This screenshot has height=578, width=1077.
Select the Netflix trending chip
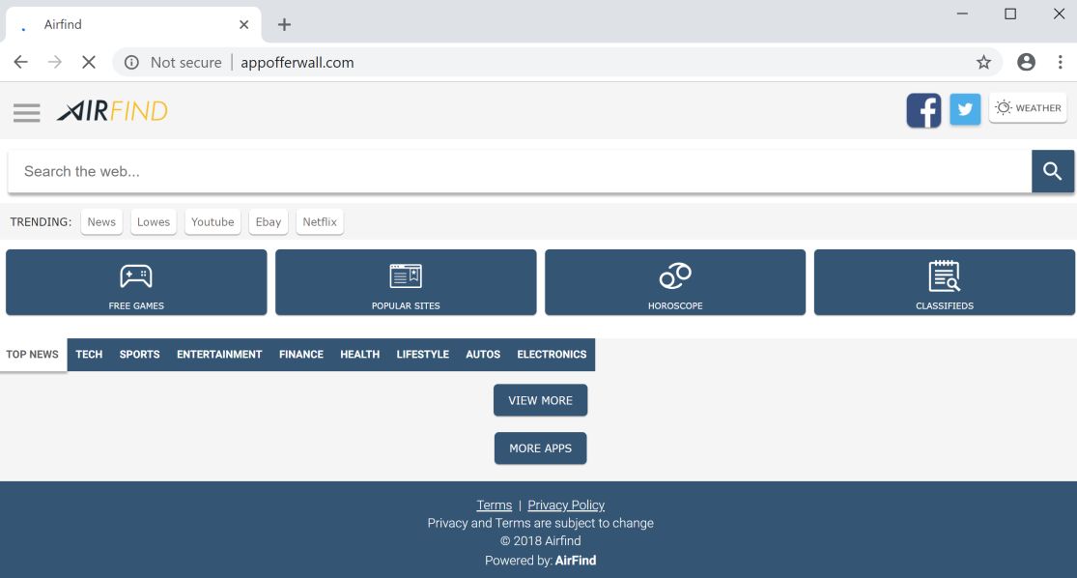click(320, 222)
